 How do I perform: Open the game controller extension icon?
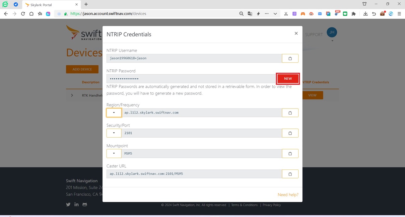point(303,14)
